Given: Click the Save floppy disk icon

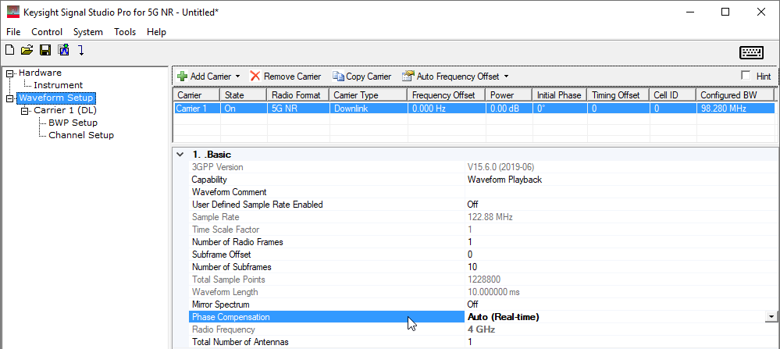Looking at the screenshot, I should point(45,50).
